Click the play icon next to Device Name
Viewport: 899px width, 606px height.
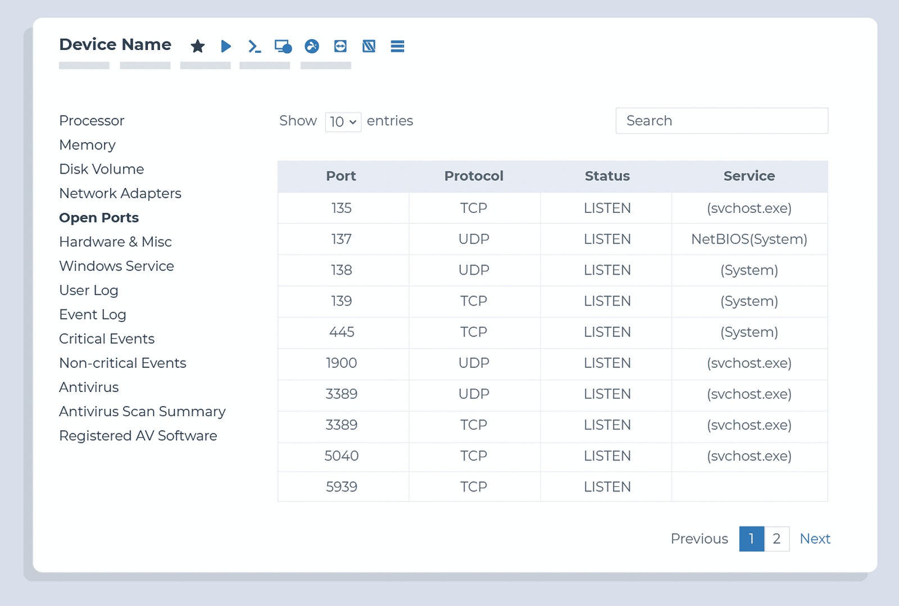pos(226,47)
